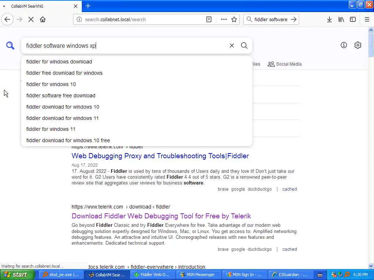Toggle reader view in the address bar
Viewport: 374px width, 280px height.
coord(209,20)
